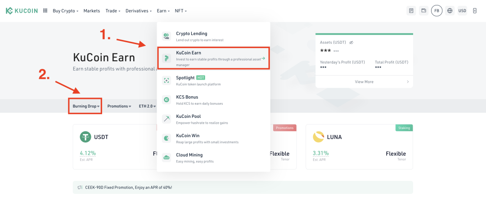
Task: Expand the Derivatives dropdown
Action: pyautogui.click(x=139, y=11)
